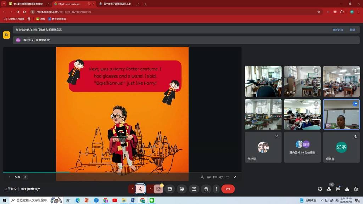Screen dimensions: 363x204
Task: Raise hand in the meeting
Action: [x=206, y=189]
